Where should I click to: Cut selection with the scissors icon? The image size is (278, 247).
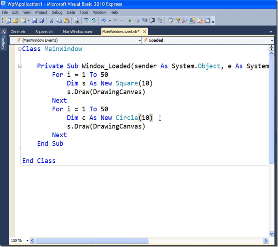click(x=51, y=21)
